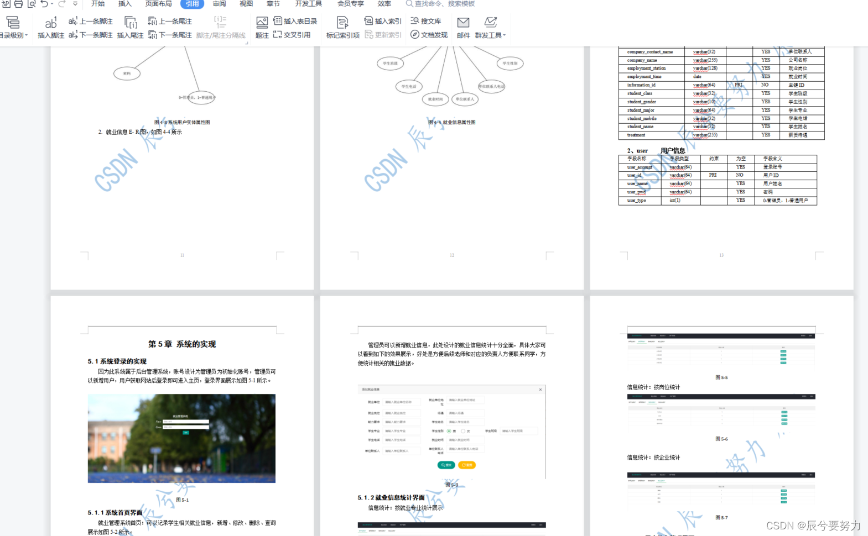This screenshot has height=536, width=868.
Task: Open the 页面布局 tab
Action: coord(158,3)
